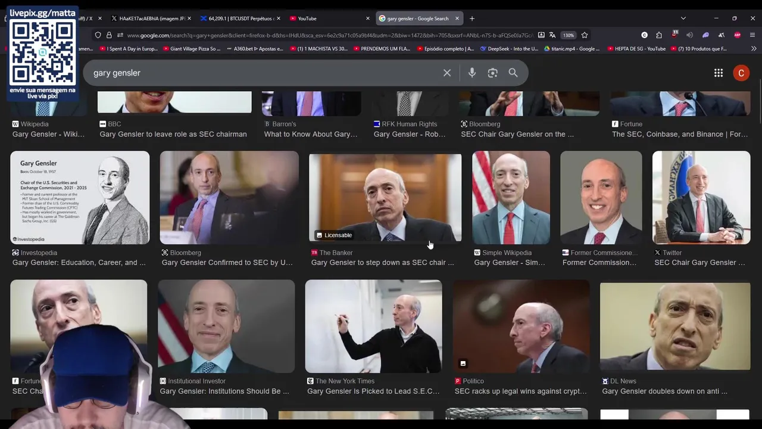762x429 pixels.
Task: Open the Investopedia Gary Gensler infographic thumbnail
Action: [x=80, y=197]
